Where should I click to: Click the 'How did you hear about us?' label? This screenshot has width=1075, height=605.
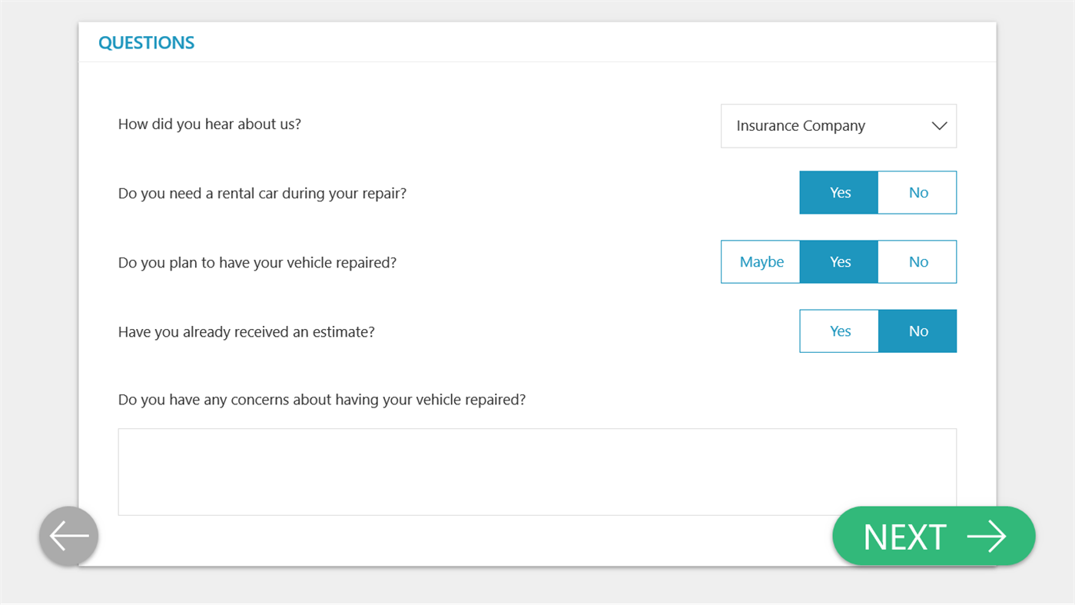209,124
